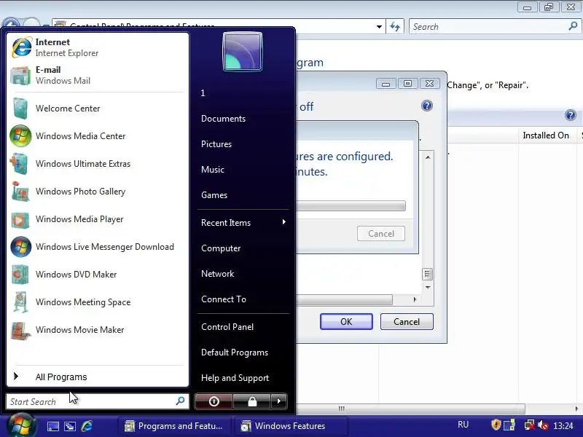Open Network from Start menu

tap(217, 274)
